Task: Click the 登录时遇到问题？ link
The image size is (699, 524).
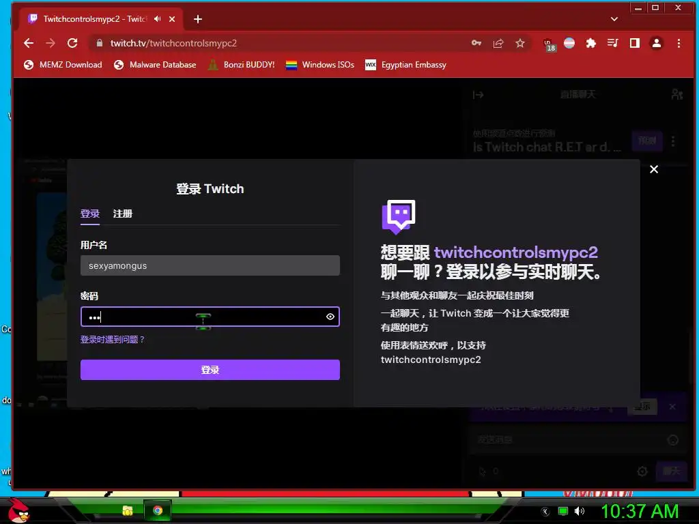Action: click(x=113, y=340)
